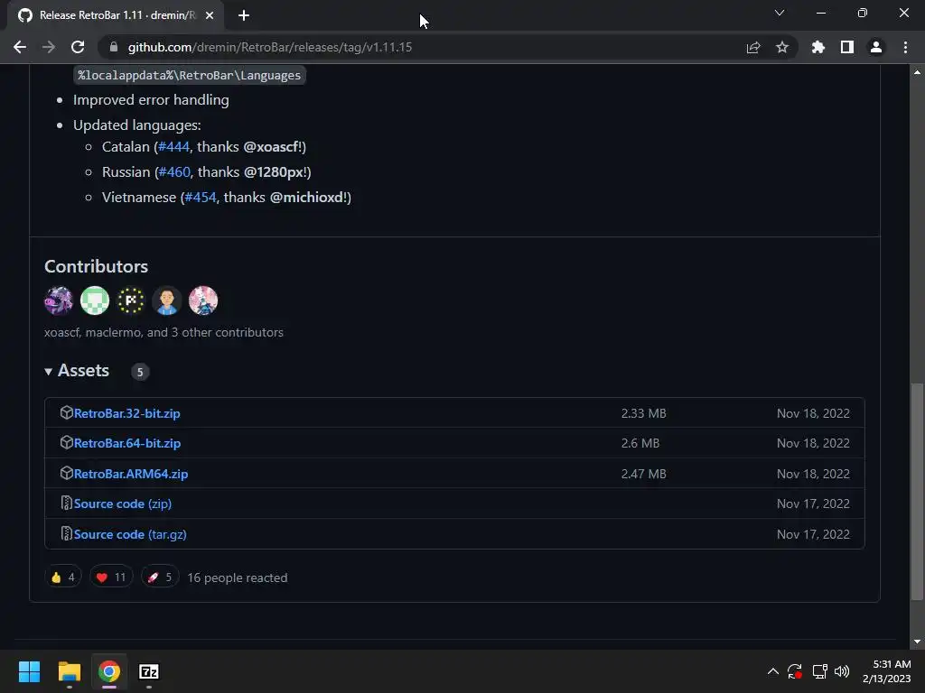Image resolution: width=925 pixels, height=693 pixels.
Task: Click the page scrollbar down arrow
Action: [917, 642]
